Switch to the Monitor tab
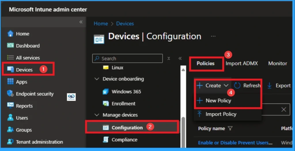Viewport: 295px width, 151px height. point(277,63)
